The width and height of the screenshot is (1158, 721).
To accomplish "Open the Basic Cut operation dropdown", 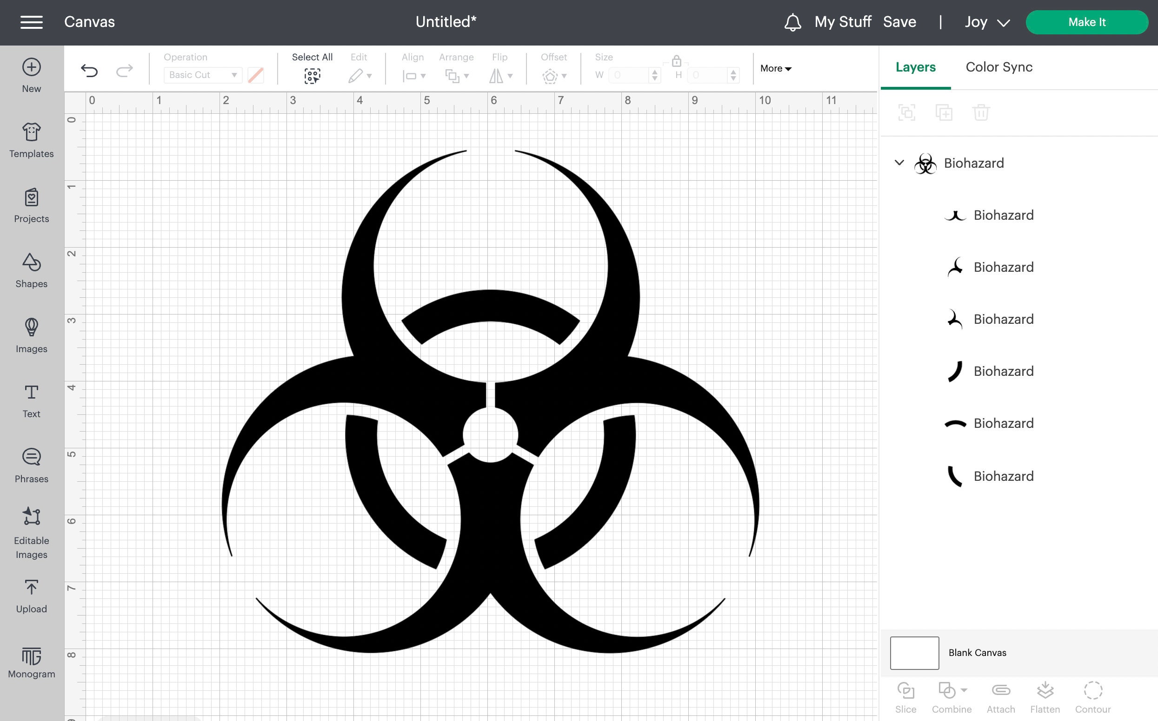I will [202, 75].
